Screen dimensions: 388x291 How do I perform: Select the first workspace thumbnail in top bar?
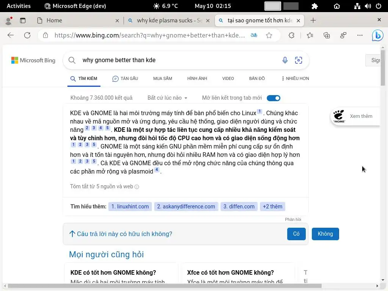click(x=273, y=6)
